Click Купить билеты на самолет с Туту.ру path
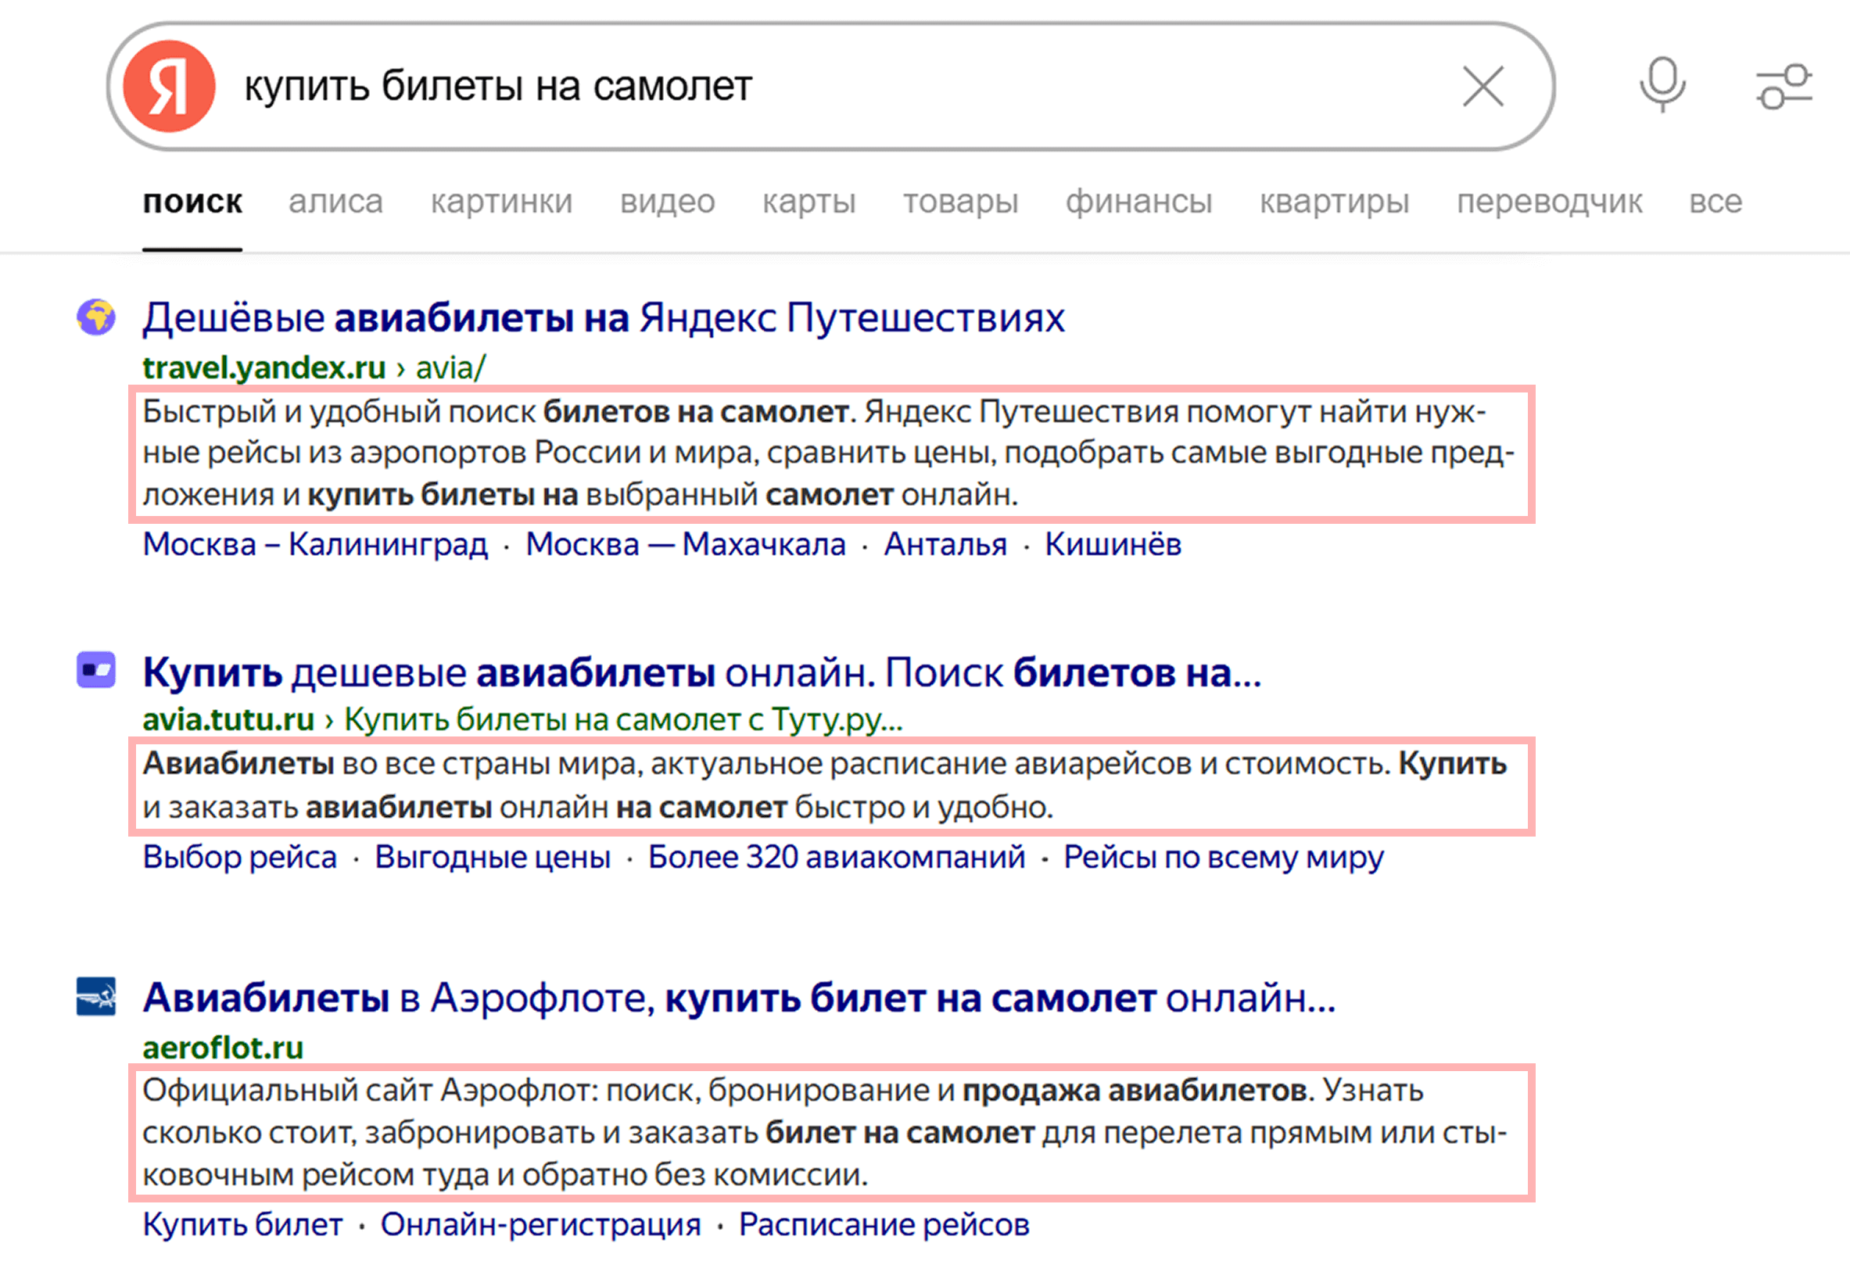 point(623,719)
